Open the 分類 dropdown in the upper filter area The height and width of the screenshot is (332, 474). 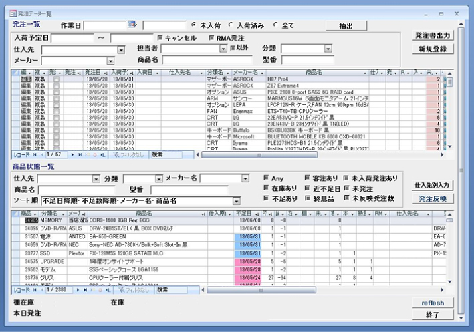click(x=328, y=49)
